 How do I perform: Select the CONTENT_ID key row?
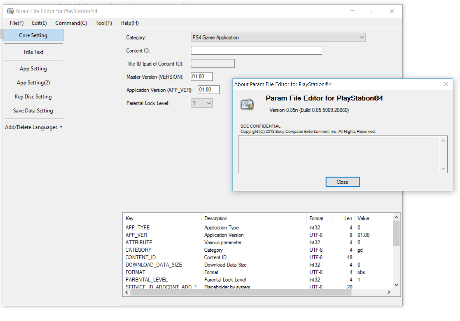258,257
